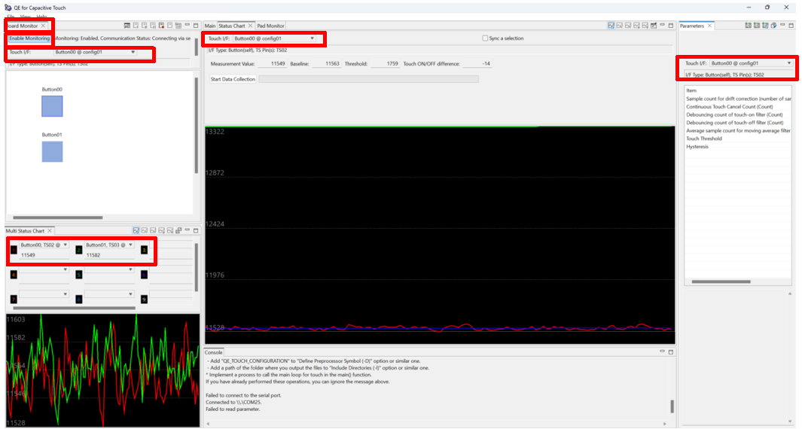
Task: Click the Button00 blue square in Board Monitor
Action: 52,106
